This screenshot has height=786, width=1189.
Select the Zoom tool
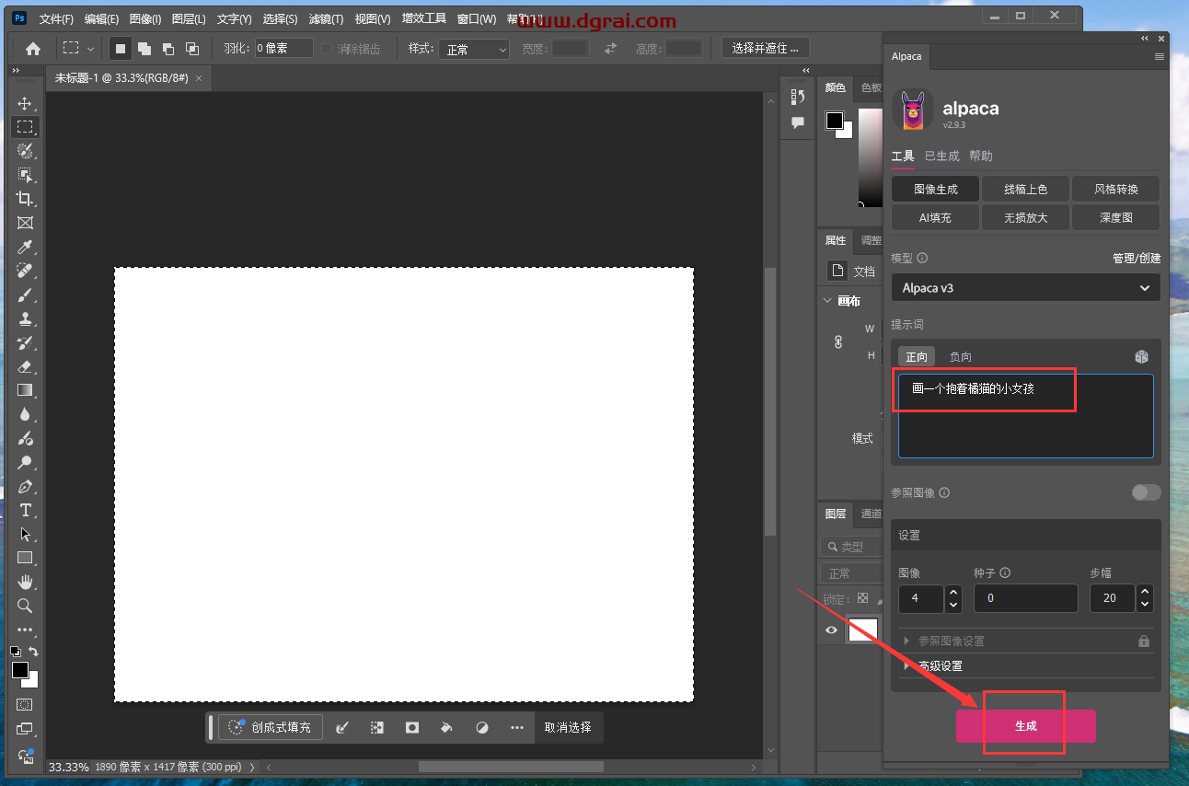tap(25, 606)
